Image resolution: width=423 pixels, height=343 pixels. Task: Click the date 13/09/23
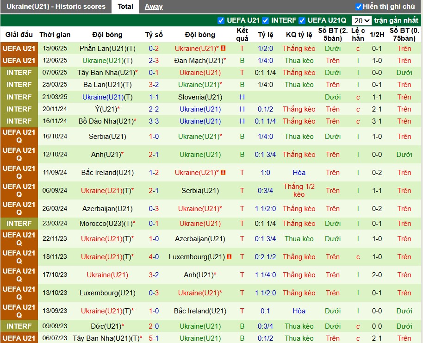pyautogui.click(x=55, y=311)
